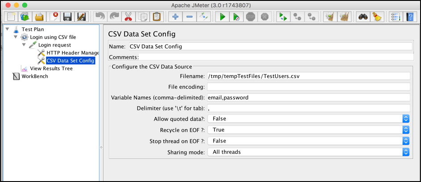
Task: Collapse the Test Plan tree node
Action: pyautogui.click(x=7, y=29)
